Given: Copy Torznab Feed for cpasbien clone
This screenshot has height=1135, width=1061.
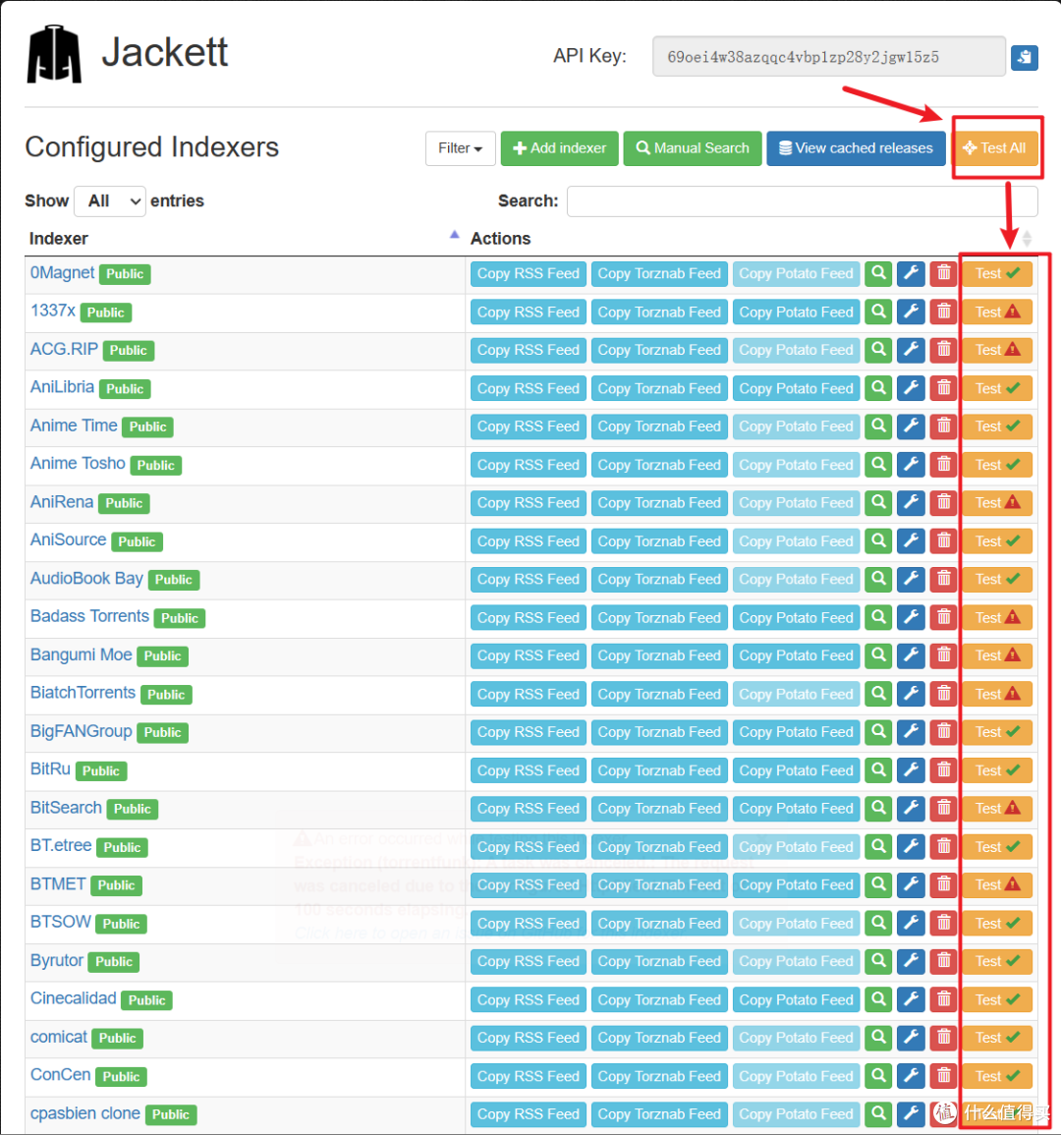Looking at the screenshot, I should [x=659, y=1114].
